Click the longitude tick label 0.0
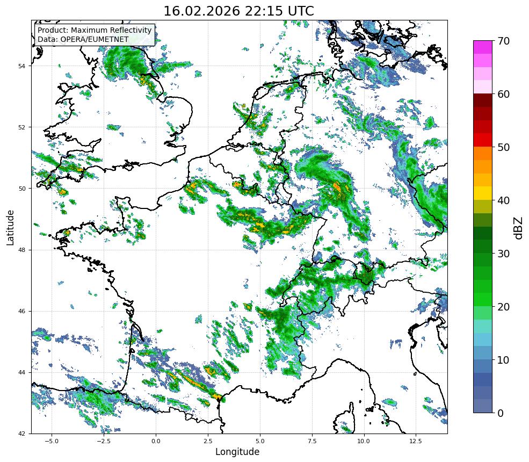This screenshot has width=529, height=462. (x=156, y=441)
